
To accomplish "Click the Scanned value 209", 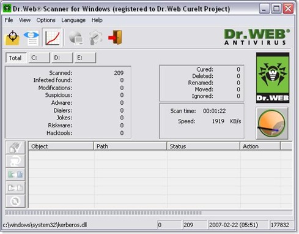I will [x=119, y=73].
